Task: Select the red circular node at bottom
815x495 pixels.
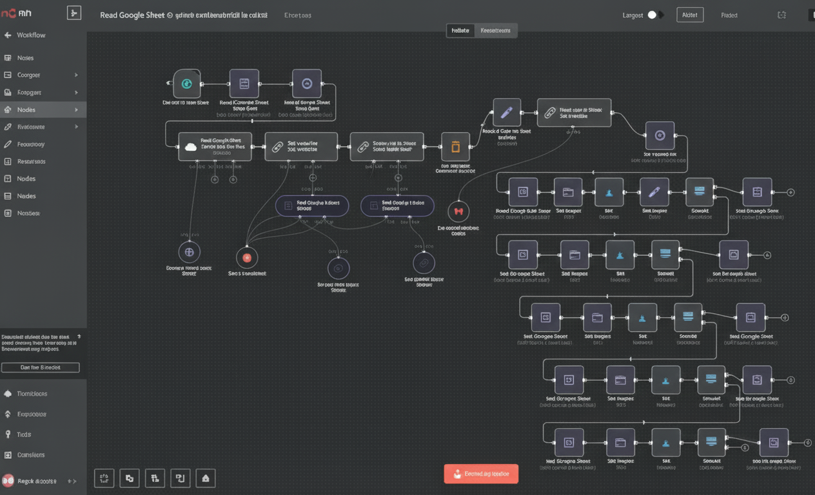Action: 246,258
